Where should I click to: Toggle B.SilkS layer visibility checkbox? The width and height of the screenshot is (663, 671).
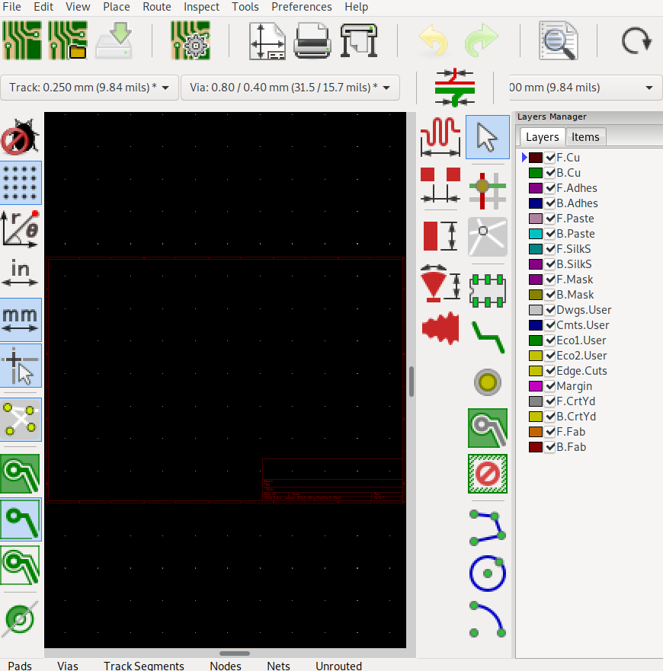click(550, 264)
